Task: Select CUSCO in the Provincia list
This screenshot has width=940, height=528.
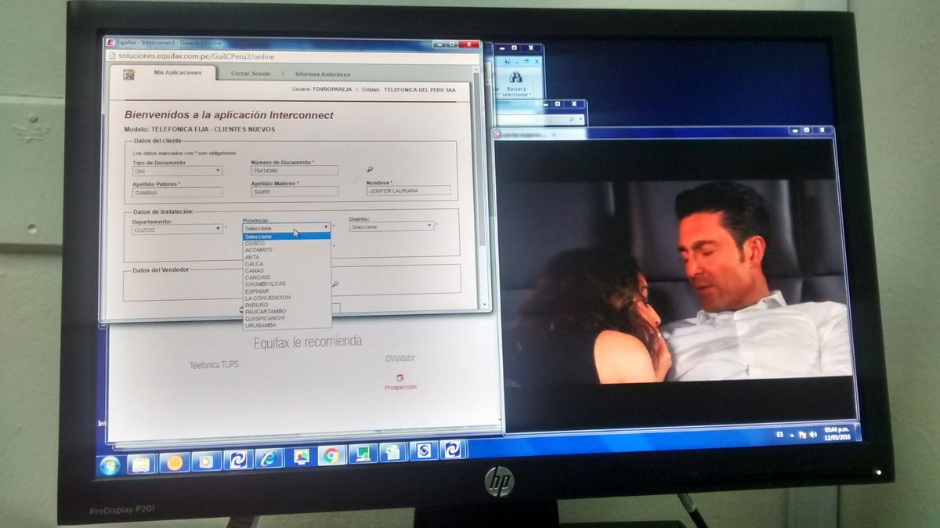Action: (287, 243)
